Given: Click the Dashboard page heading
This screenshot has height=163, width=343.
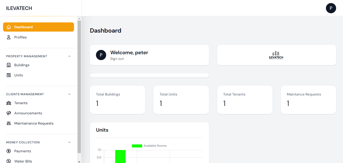Looking at the screenshot, I should pos(106,31).
